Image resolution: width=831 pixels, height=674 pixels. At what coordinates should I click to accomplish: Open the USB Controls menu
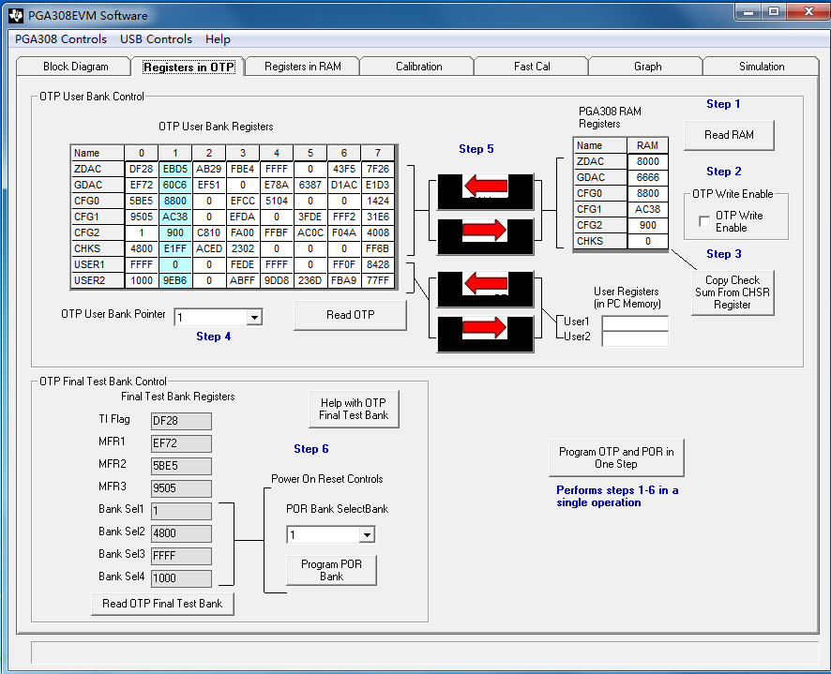coord(156,39)
